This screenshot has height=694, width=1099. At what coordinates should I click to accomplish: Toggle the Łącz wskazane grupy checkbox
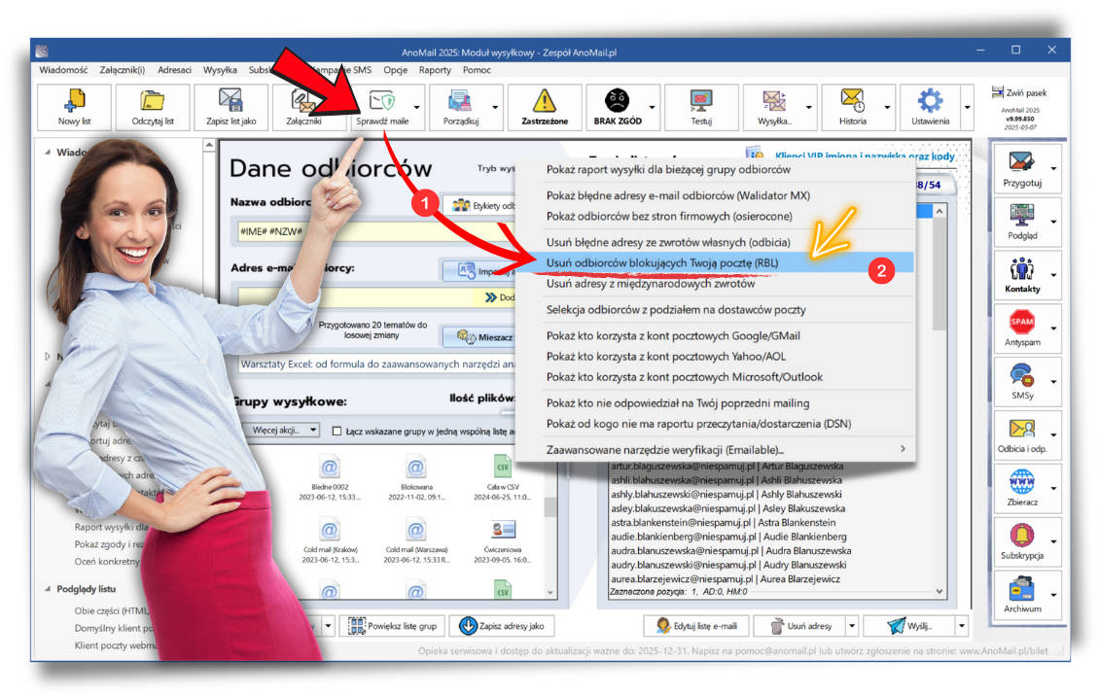(337, 432)
